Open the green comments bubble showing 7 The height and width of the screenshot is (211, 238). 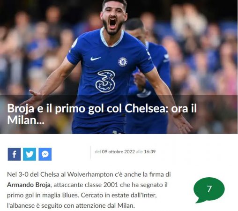pyautogui.click(x=209, y=190)
